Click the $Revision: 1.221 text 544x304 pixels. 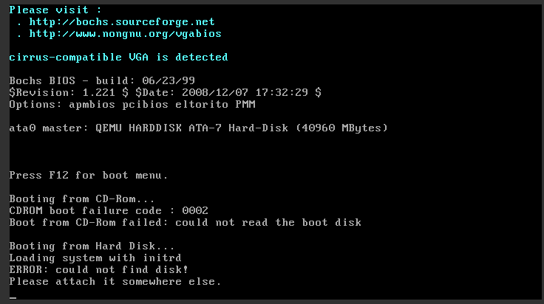click(58, 93)
